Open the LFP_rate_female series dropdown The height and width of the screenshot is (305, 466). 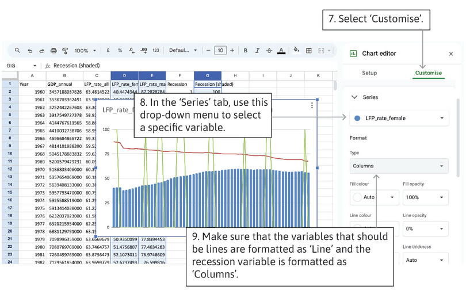pyautogui.click(x=399, y=118)
